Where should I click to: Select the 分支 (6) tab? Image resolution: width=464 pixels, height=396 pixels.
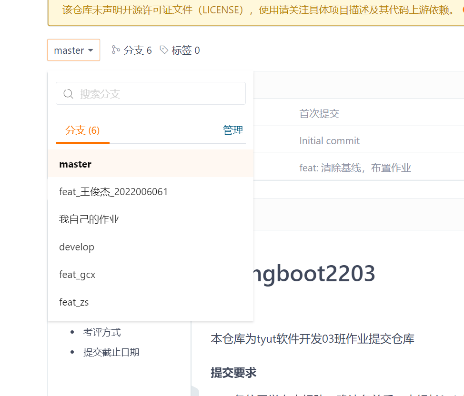click(82, 130)
